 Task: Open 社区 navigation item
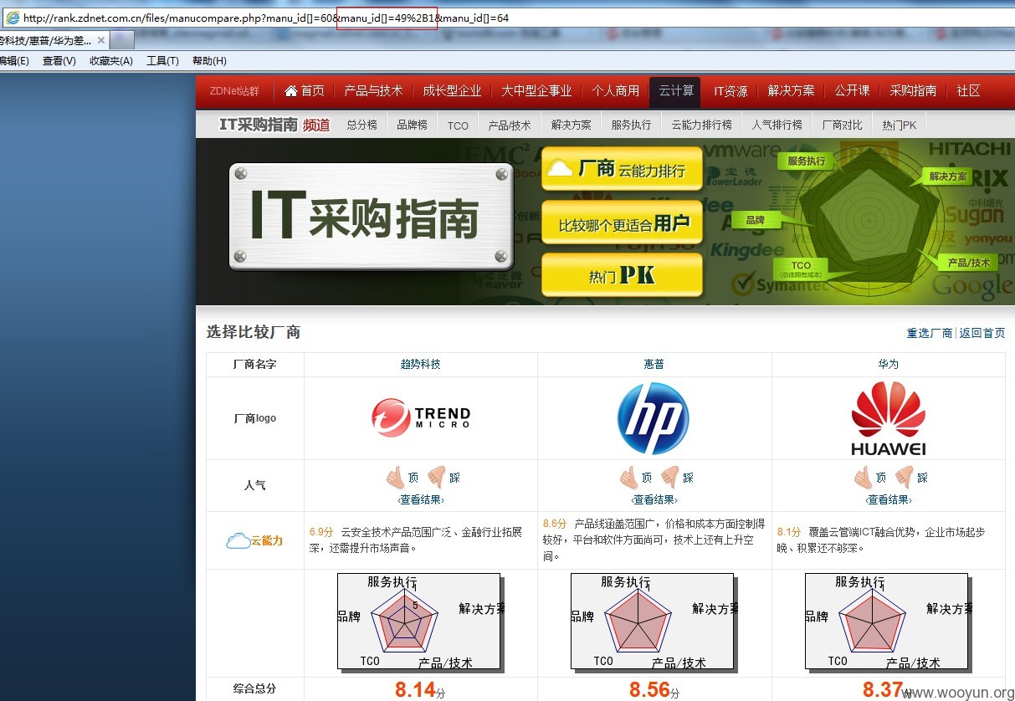[968, 91]
